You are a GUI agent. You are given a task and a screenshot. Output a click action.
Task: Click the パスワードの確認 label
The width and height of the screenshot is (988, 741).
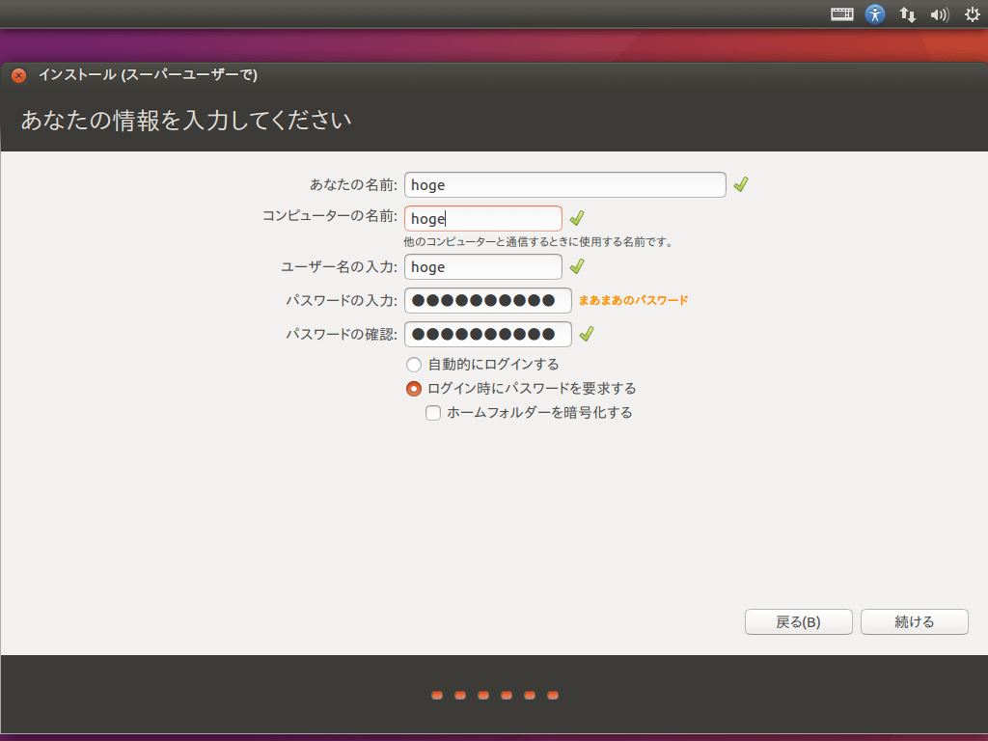(x=342, y=334)
